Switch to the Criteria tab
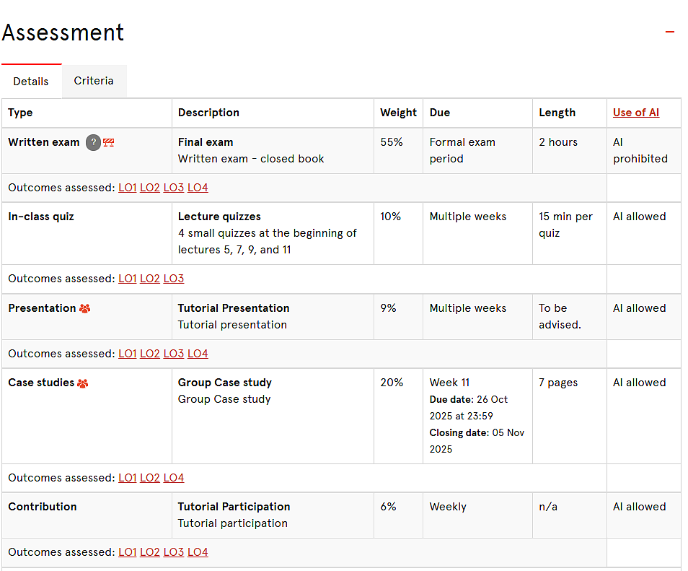The height and width of the screenshot is (571, 688). click(x=94, y=81)
